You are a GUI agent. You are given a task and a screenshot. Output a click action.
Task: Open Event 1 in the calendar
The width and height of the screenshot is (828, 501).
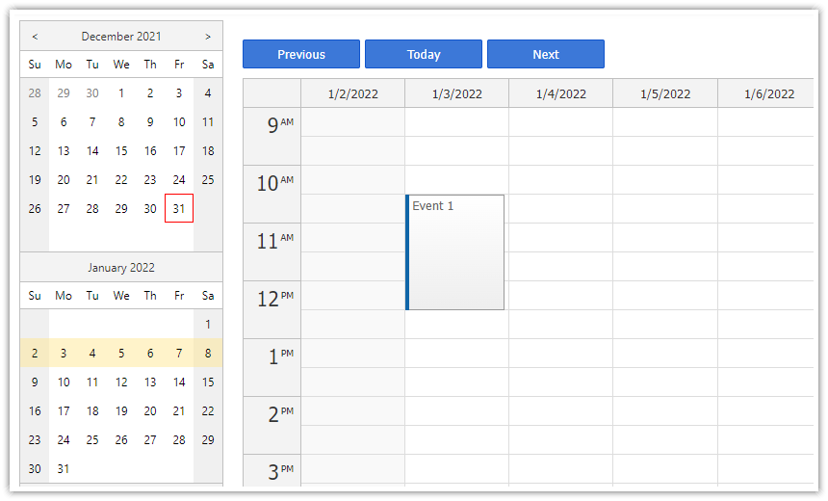pyautogui.click(x=455, y=252)
